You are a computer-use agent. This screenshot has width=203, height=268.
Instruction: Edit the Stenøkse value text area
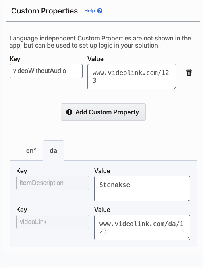click(x=142, y=189)
